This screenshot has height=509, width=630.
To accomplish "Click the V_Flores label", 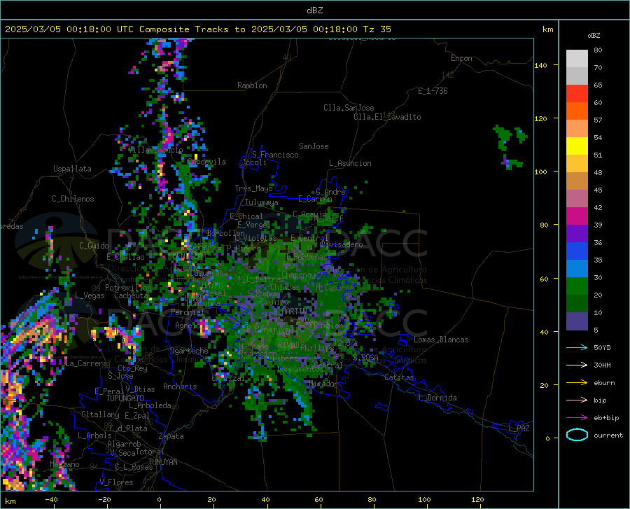I will coord(116,482).
